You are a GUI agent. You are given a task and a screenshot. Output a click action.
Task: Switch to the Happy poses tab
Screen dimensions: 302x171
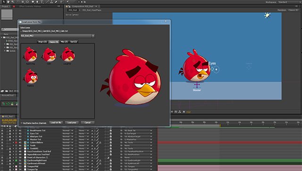click(53, 42)
